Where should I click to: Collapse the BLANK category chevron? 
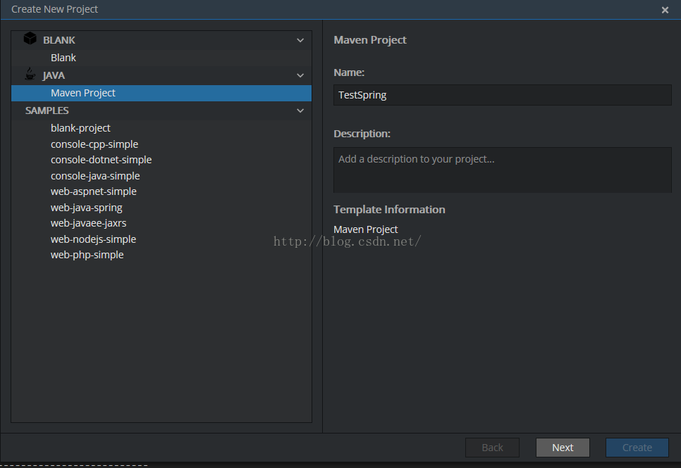tap(300, 40)
